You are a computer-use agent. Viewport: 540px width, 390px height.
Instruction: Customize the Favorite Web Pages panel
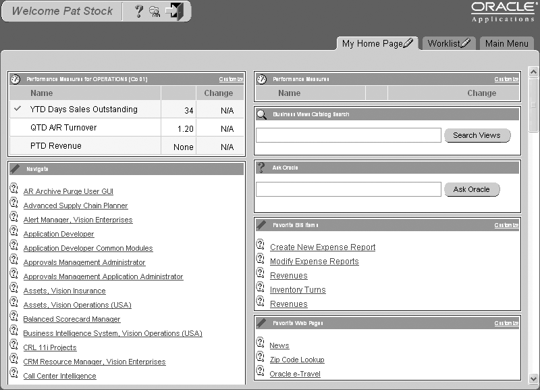tap(507, 323)
